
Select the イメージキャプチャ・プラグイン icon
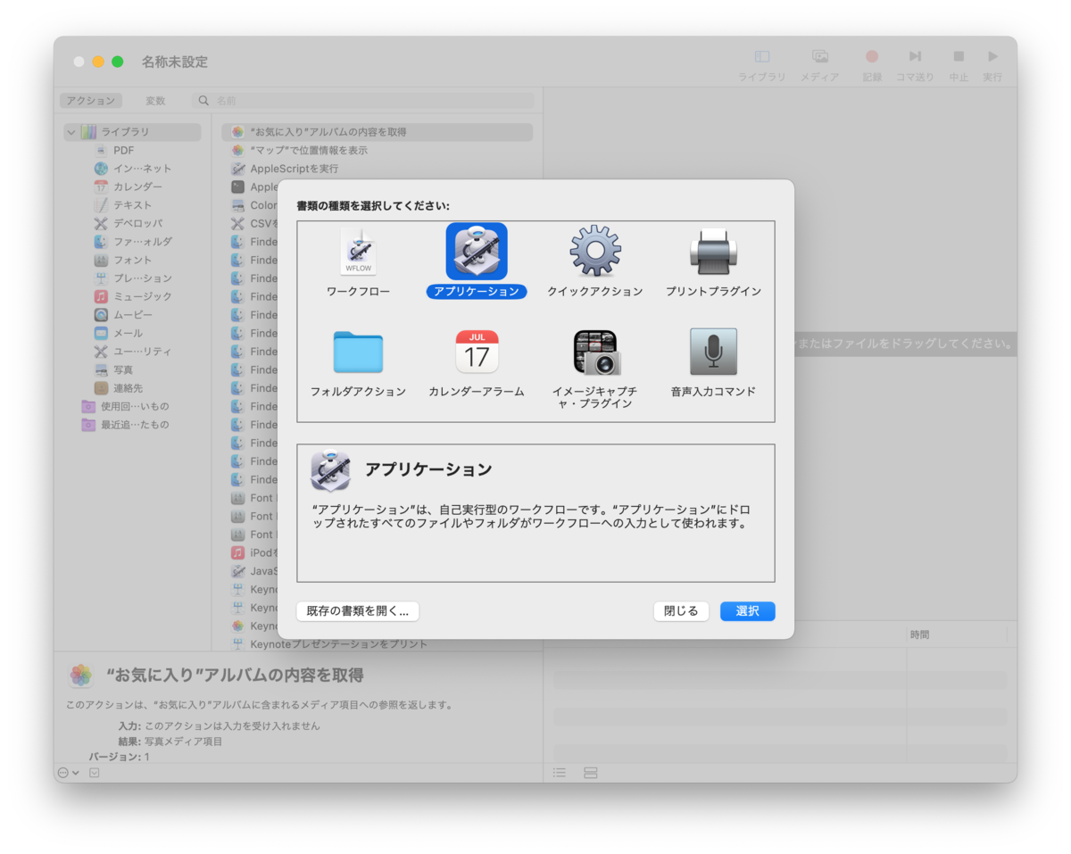pyautogui.click(x=595, y=352)
